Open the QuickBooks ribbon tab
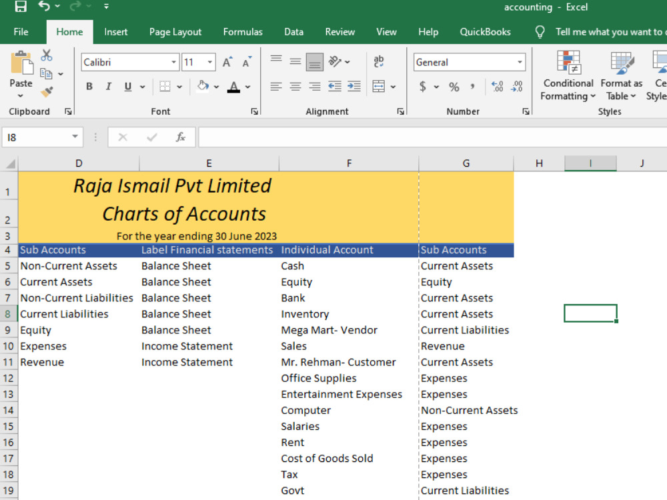 (486, 31)
